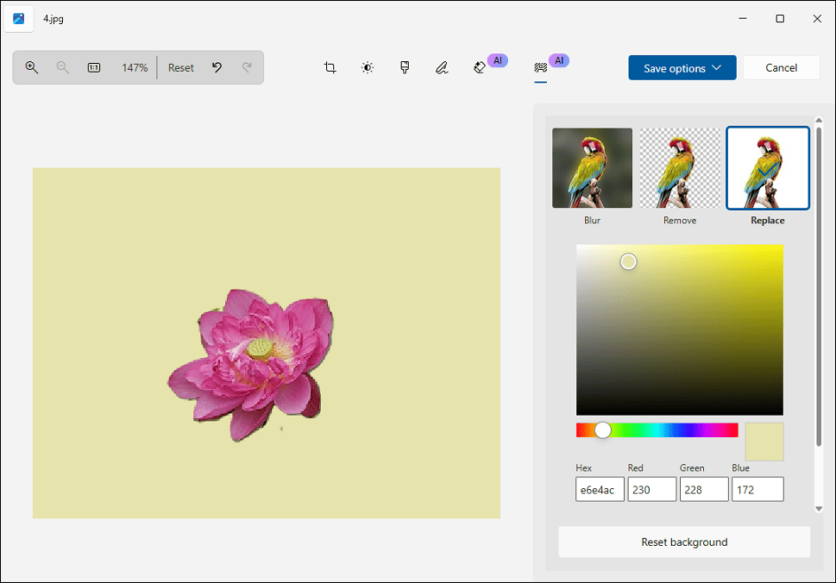Open the Filter tool
Viewport: 836px width, 583px height.
coord(404,67)
